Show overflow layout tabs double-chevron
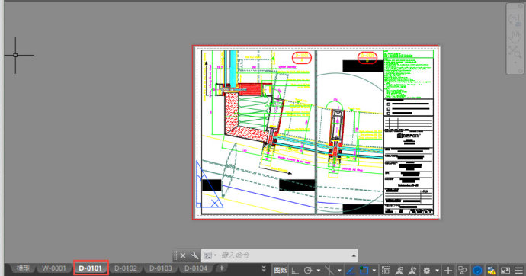The height and width of the screenshot is (276, 526). 264,268
